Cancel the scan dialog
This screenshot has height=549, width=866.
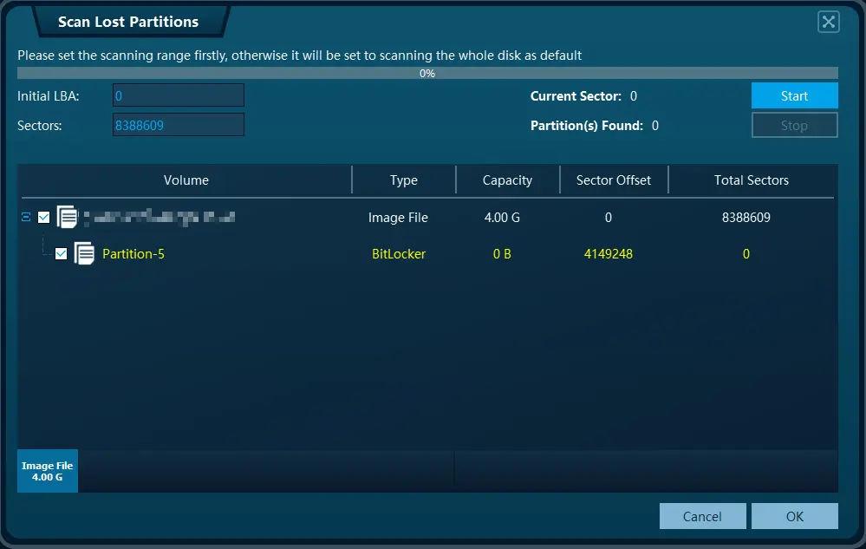coord(702,515)
